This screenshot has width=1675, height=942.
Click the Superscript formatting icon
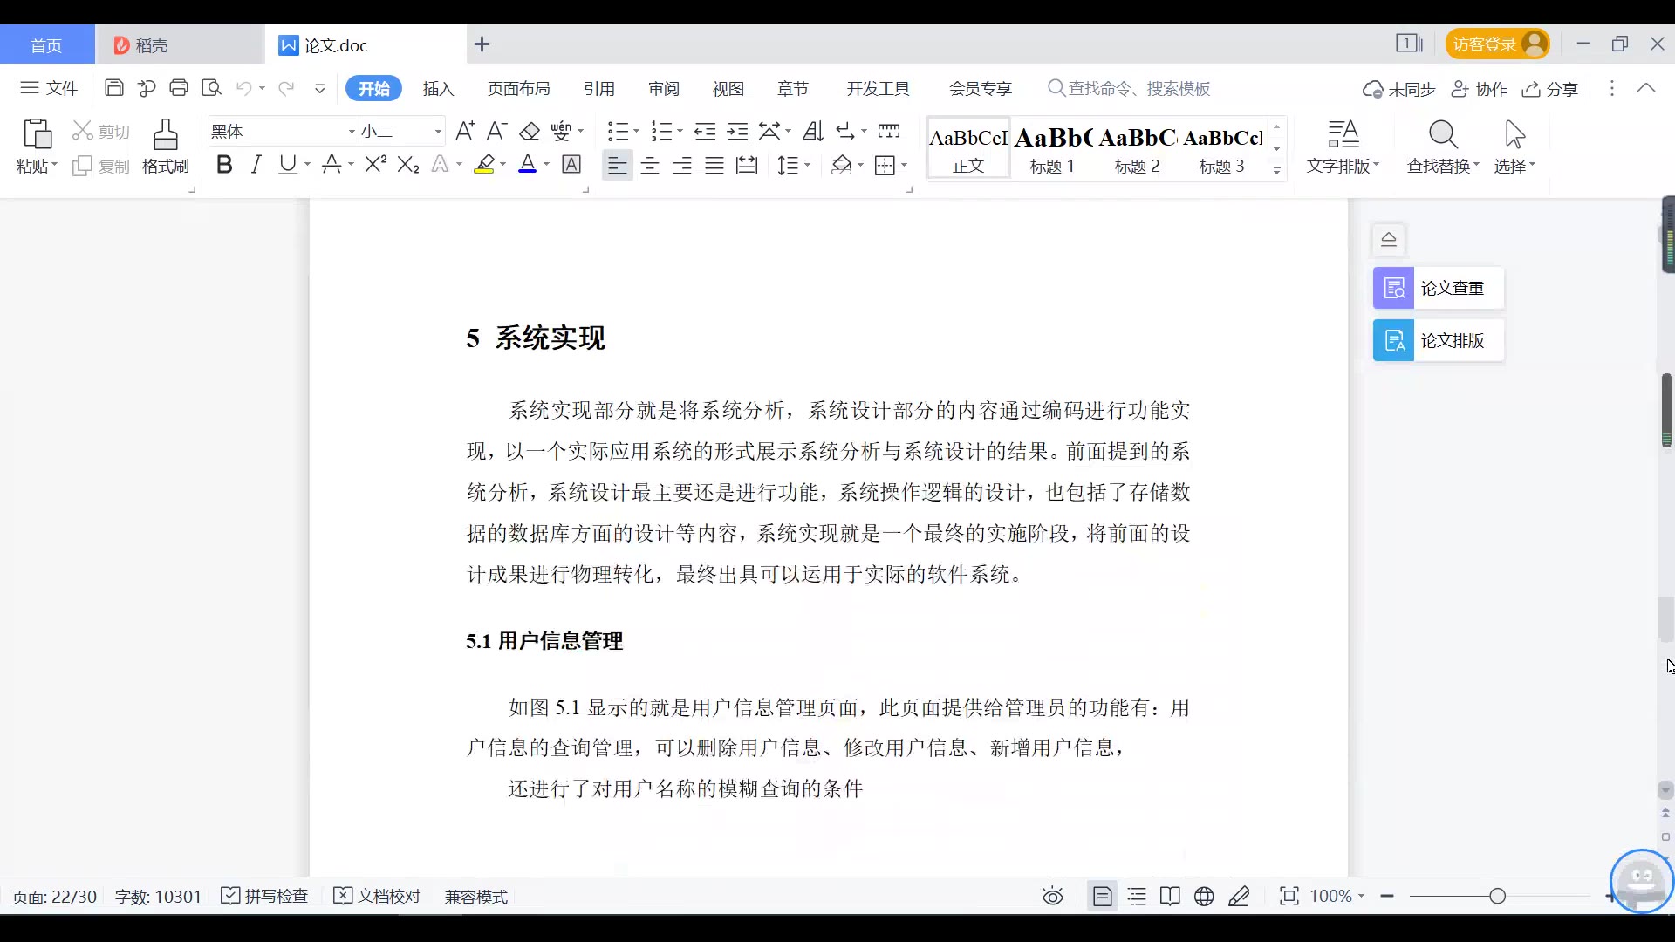(375, 164)
